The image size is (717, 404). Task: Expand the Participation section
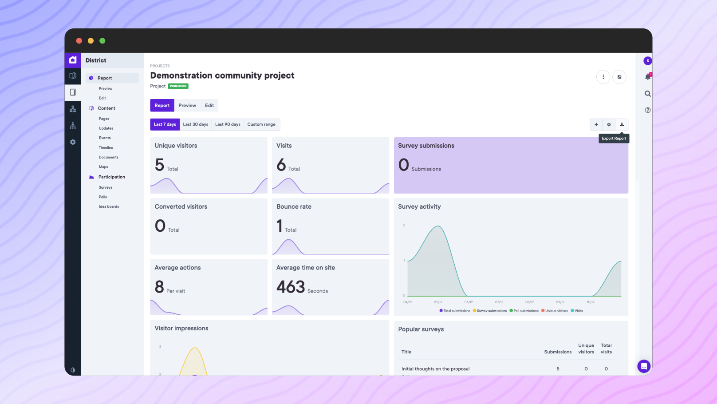click(x=111, y=177)
